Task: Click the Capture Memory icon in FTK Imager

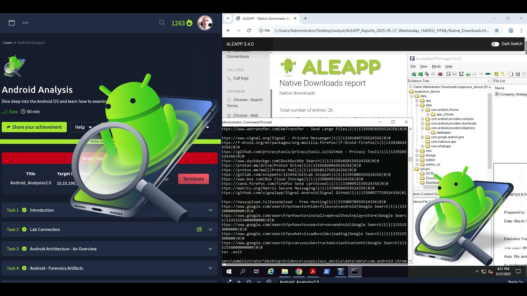Action: click(x=488, y=74)
